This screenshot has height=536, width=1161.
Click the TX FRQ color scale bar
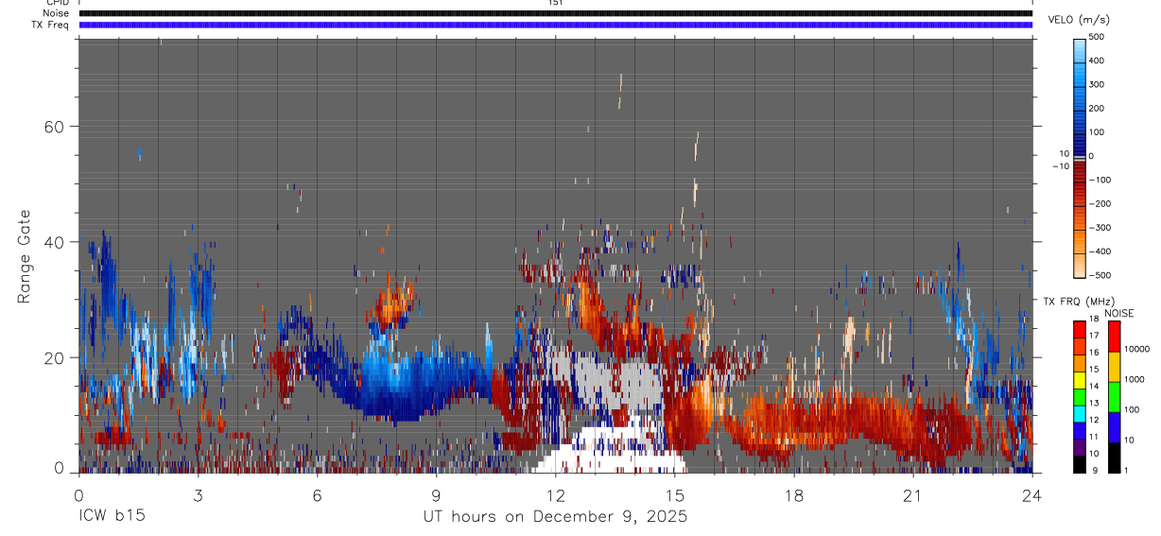[1079, 396]
